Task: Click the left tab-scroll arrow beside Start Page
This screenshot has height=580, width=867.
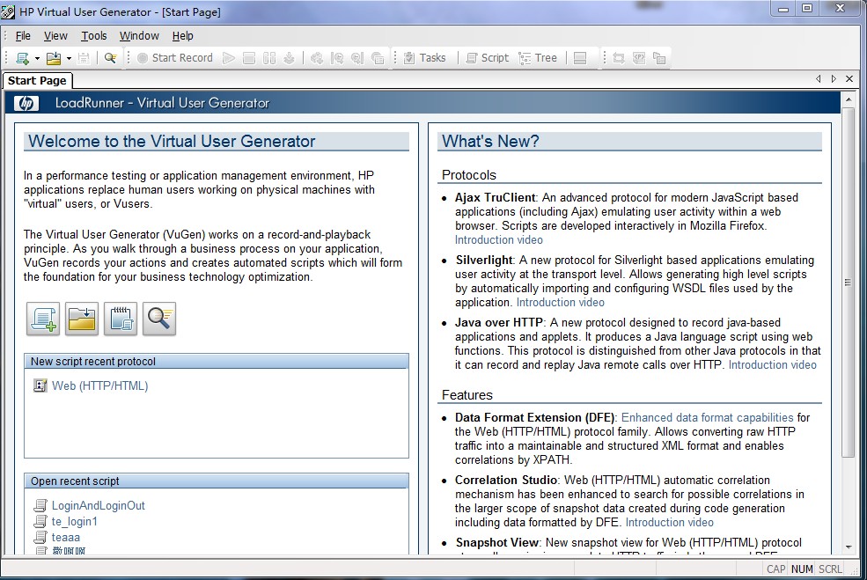Action: (819, 79)
